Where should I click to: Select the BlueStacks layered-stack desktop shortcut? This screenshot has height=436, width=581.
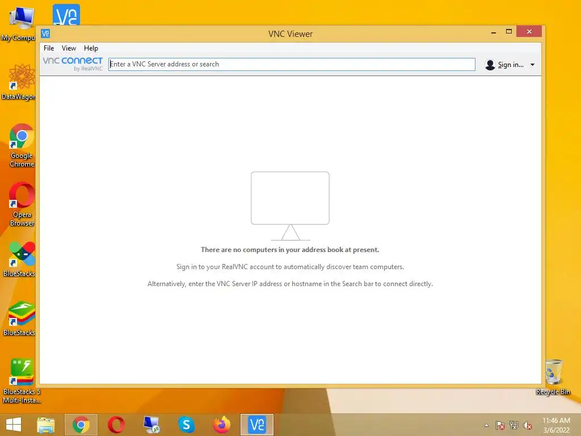tap(19, 318)
